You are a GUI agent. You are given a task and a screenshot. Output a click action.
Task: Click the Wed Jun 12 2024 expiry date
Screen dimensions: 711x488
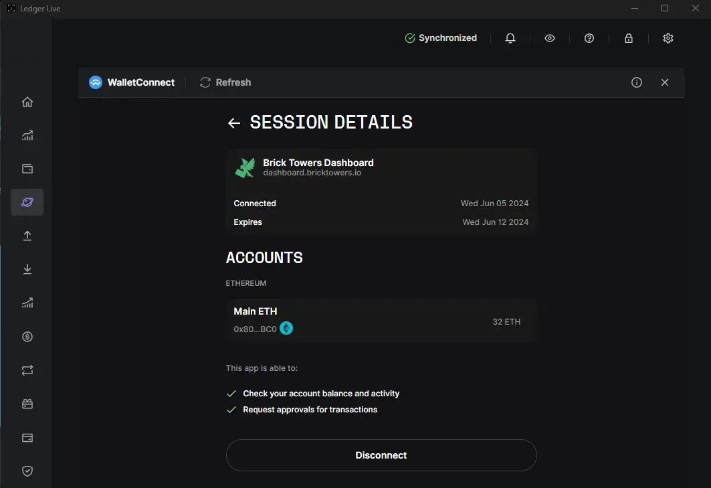click(496, 222)
